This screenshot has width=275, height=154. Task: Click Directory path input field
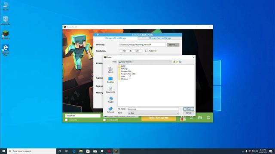[142, 44]
